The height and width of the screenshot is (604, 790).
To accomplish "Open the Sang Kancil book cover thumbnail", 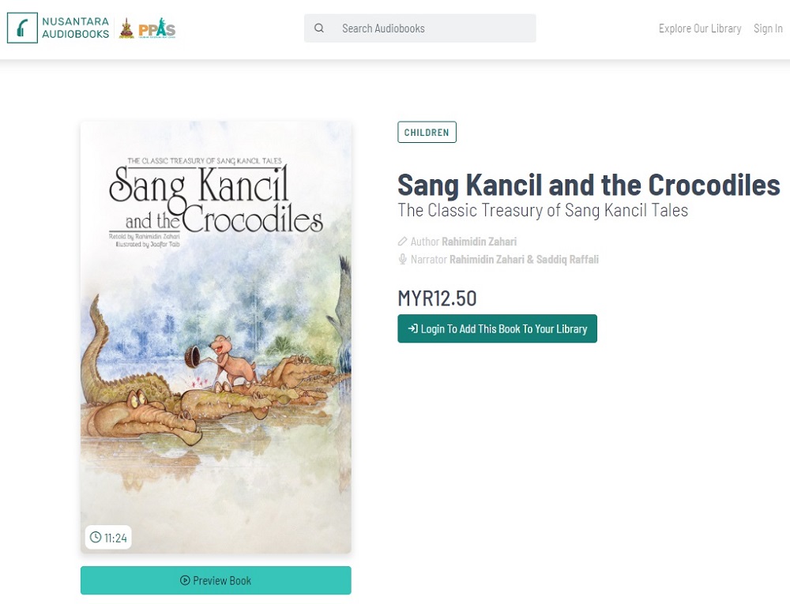I will click(215, 336).
